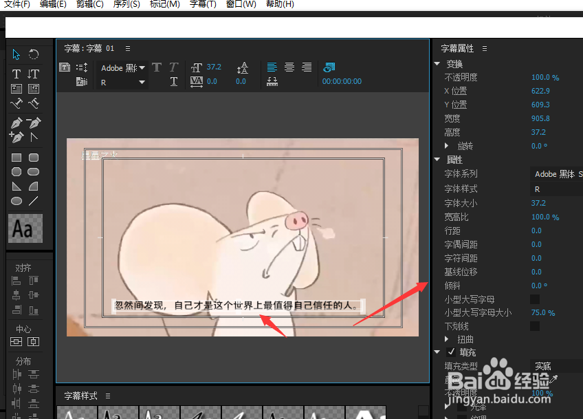Image resolution: width=583 pixels, height=419 pixels.
Task: Click the background video timecode 00:00:00:00
Action: click(342, 81)
